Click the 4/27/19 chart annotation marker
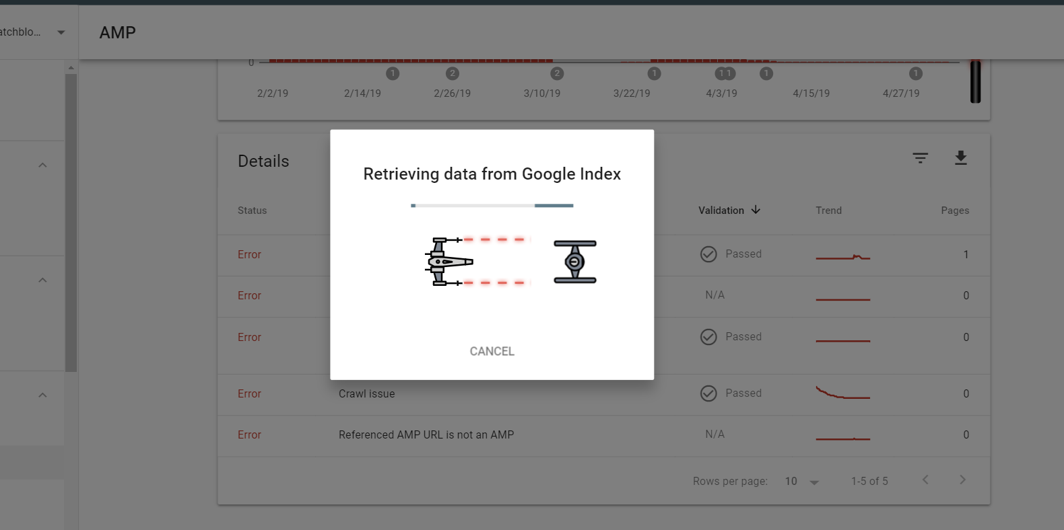Image resolution: width=1064 pixels, height=530 pixels. pyautogui.click(x=915, y=73)
